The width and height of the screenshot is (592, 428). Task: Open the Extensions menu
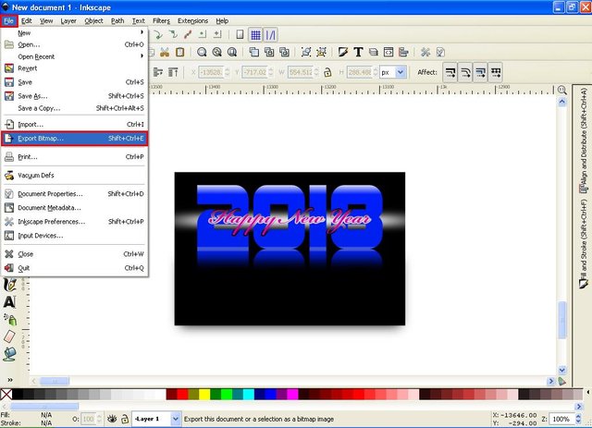[192, 20]
